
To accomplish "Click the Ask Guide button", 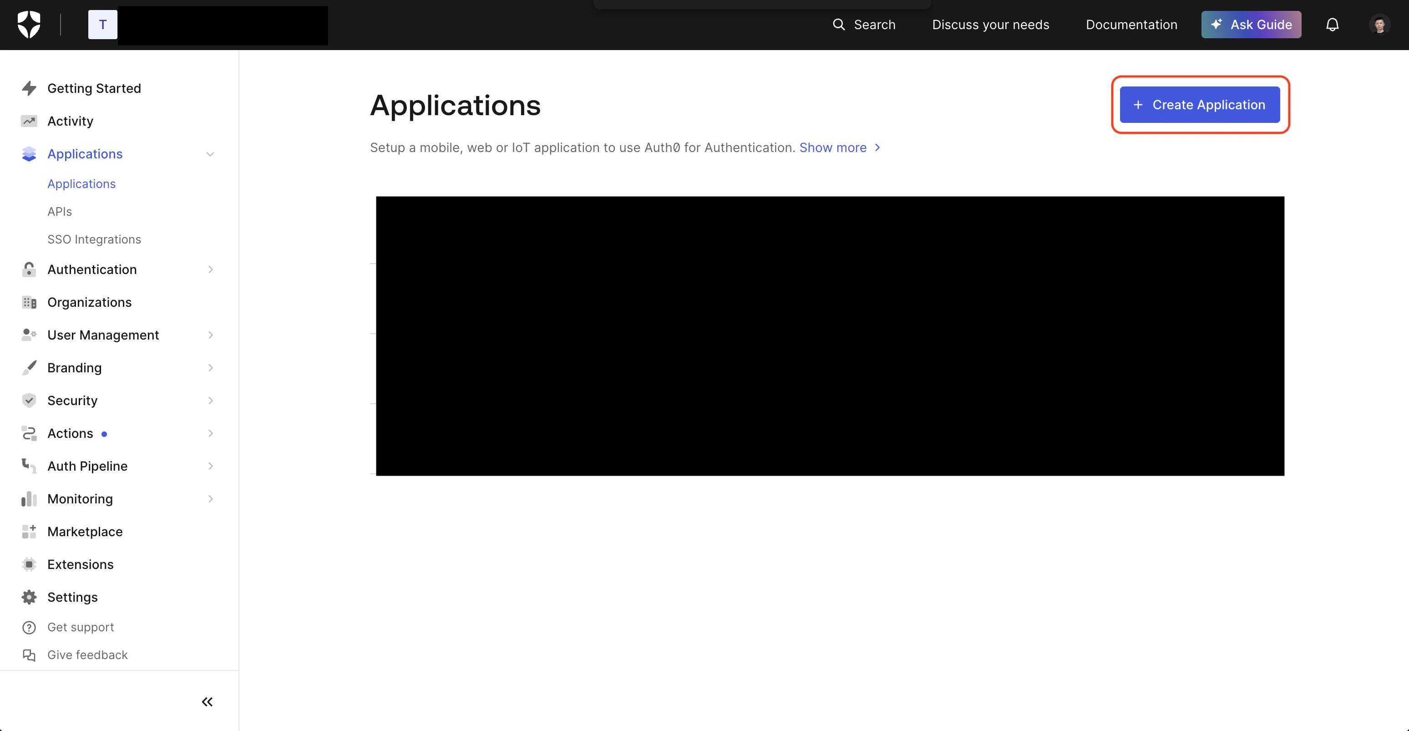I will 1251,25.
